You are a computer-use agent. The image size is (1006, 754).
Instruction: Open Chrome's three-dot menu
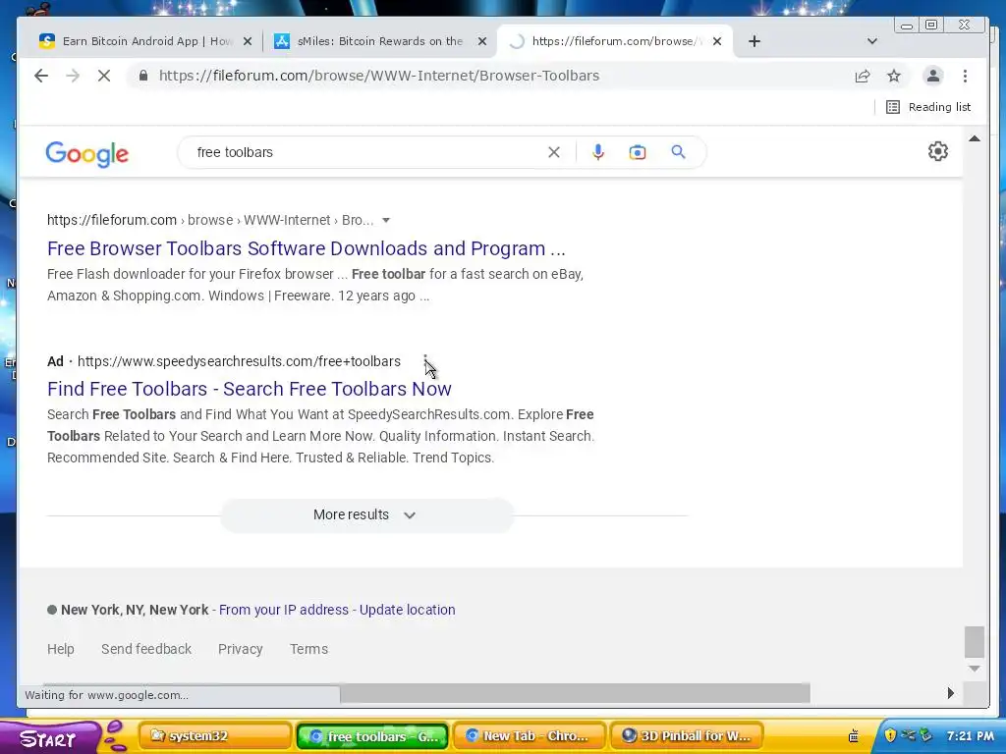coord(965,76)
